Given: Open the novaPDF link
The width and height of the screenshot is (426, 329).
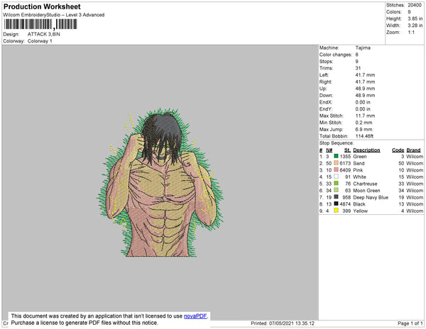Looking at the screenshot, I should coord(195,316).
